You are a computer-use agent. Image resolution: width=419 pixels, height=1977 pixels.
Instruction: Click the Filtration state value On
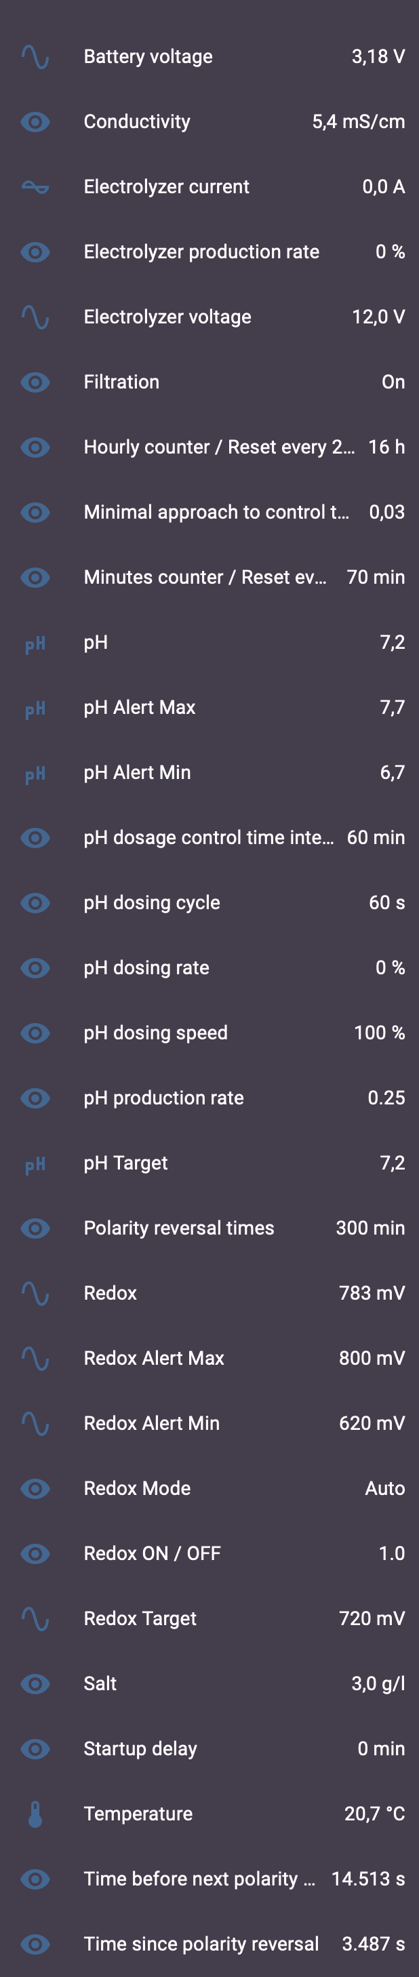393,382
